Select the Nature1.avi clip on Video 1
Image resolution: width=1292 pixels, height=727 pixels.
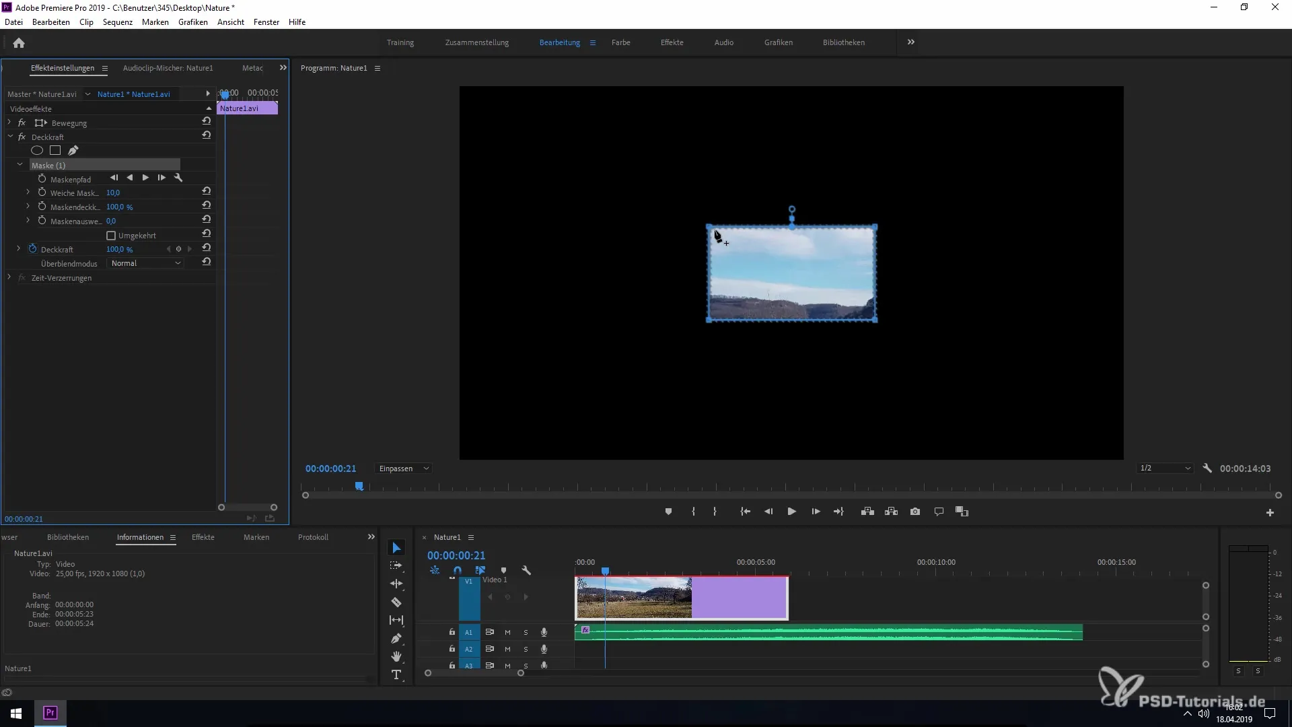[681, 598]
